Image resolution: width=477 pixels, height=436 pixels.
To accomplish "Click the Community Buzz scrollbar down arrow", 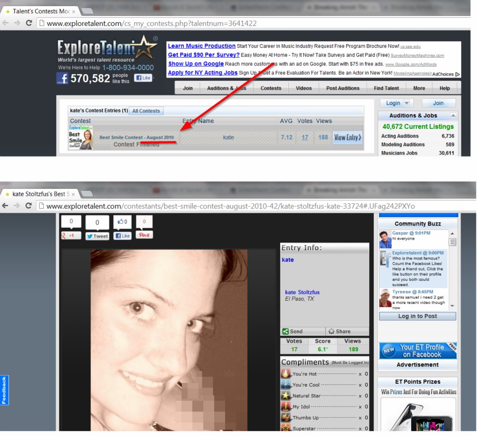I will tap(452, 305).
